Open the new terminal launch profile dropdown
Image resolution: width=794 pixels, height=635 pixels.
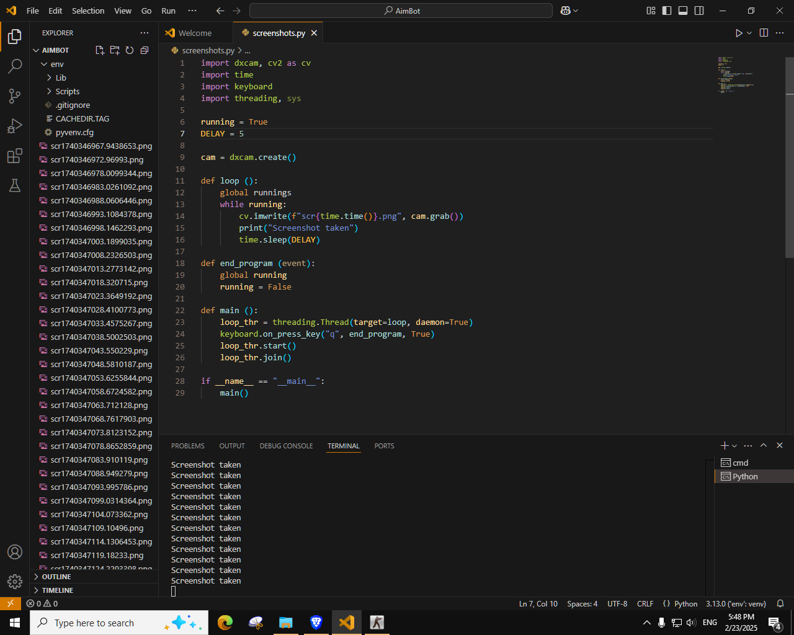tap(735, 446)
